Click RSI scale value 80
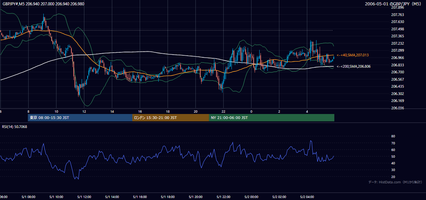Image resolution: width=426 pixels, height=200 pixels. (x=393, y=136)
